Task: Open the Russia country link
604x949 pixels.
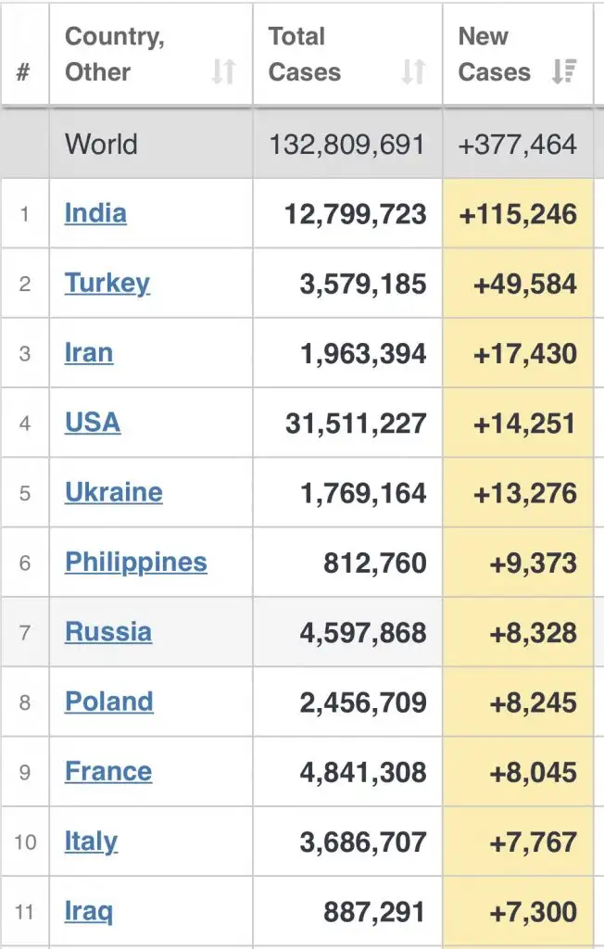Action: (108, 632)
